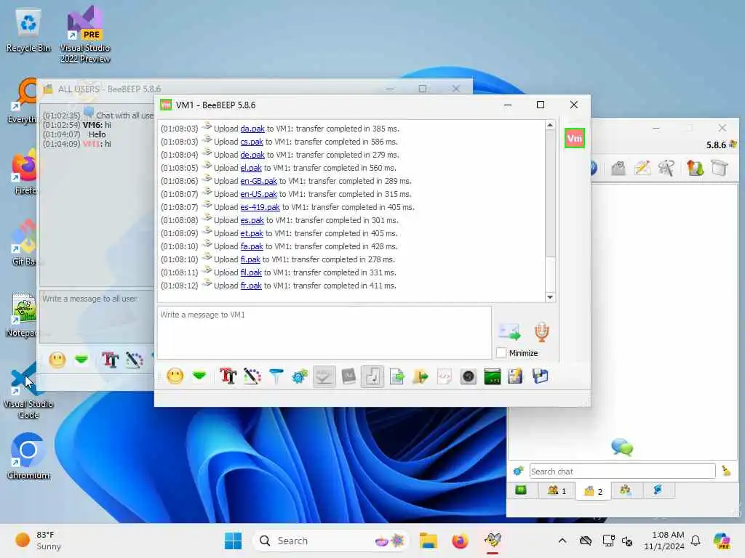
Task: Click the round dark camera icon in VM1 toolbar
Action: pyautogui.click(x=468, y=376)
